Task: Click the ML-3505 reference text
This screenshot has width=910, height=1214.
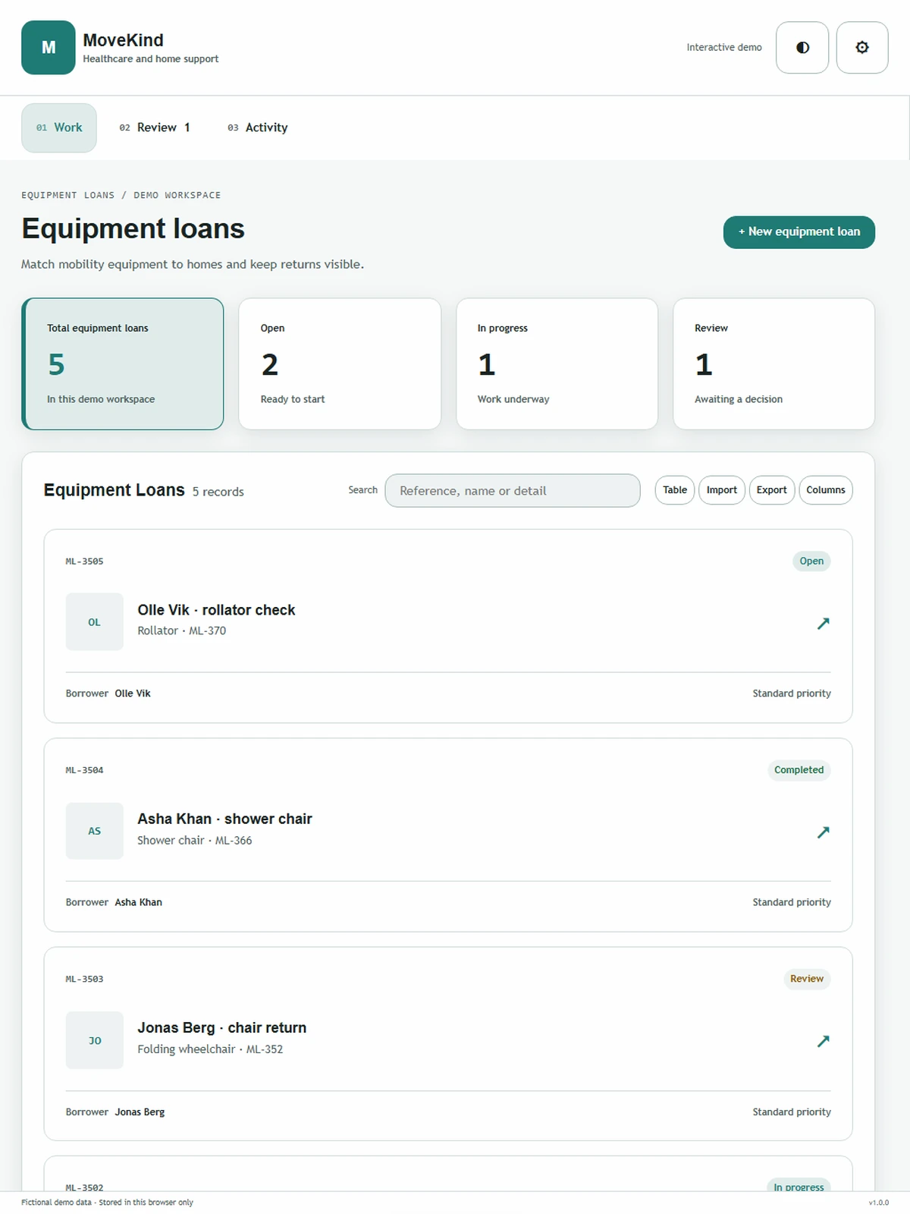Action: point(84,561)
